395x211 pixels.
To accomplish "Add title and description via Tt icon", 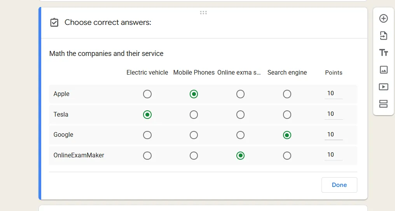I will [x=383, y=52].
